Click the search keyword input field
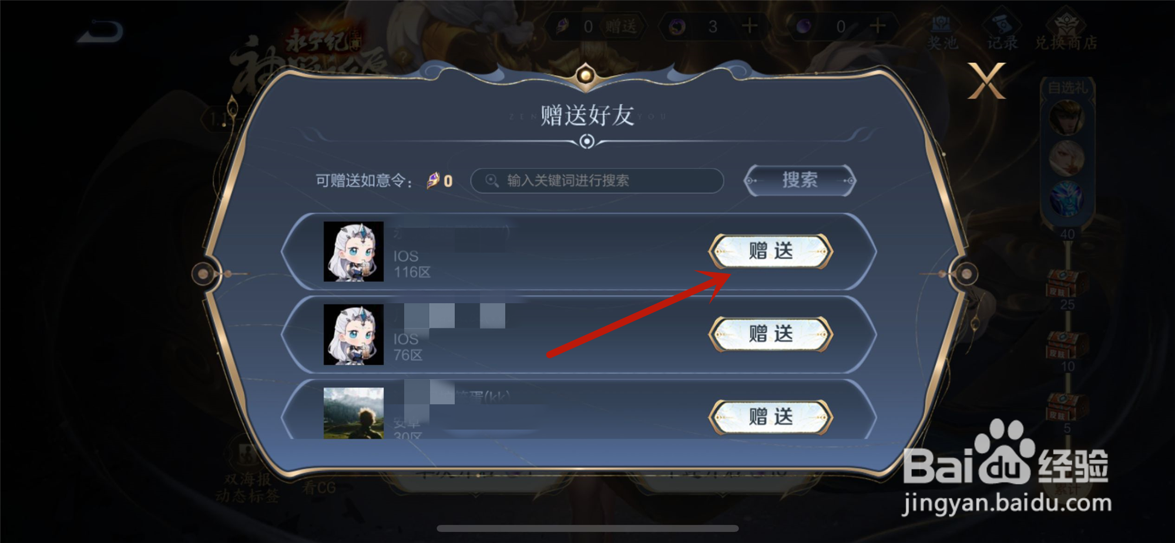 point(597,180)
